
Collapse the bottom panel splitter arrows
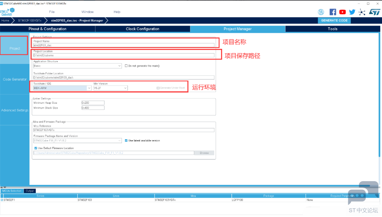(x=3, y=187)
